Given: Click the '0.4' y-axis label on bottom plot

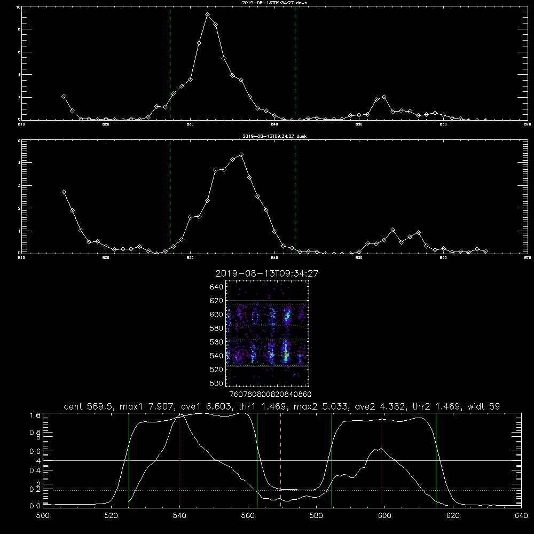Looking at the screenshot, I should click(35, 470).
